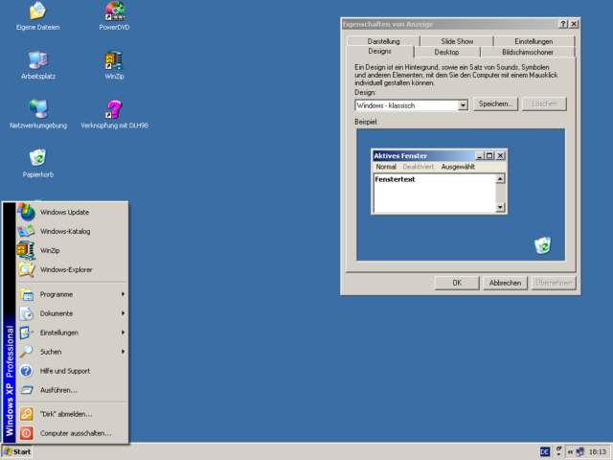Viewport: 613px width, 460px height.
Task: Click the preview window's scrollbar down arrow
Action: (500, 207)
